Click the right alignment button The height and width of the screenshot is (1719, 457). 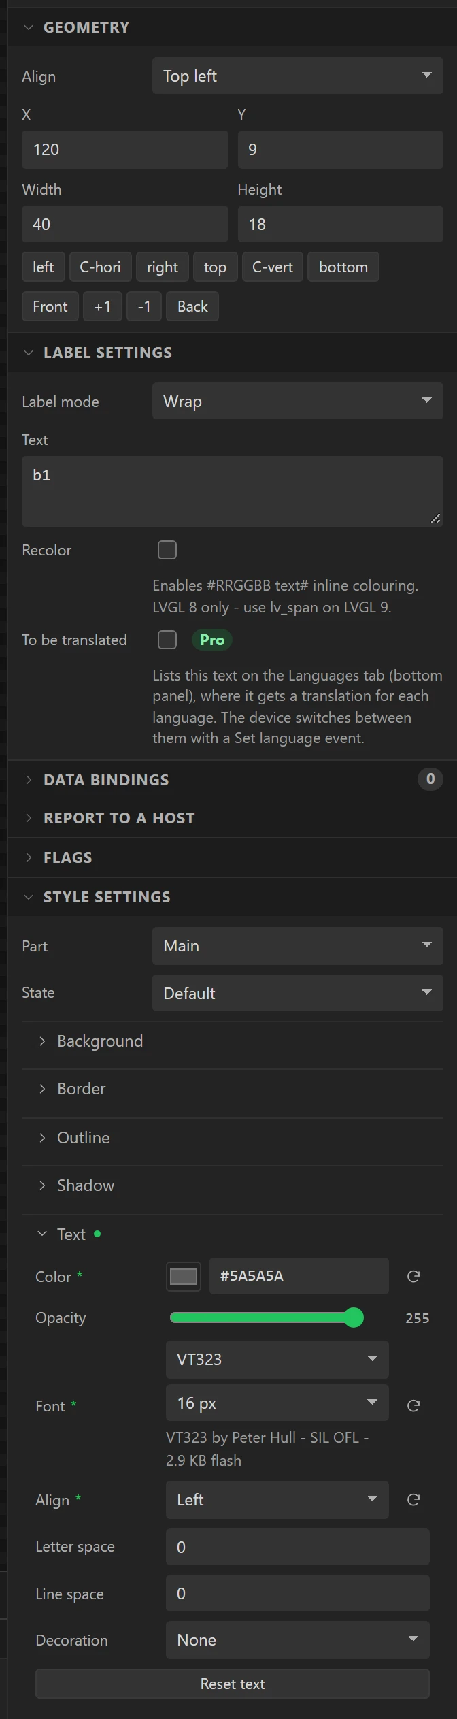pos(163,267)
